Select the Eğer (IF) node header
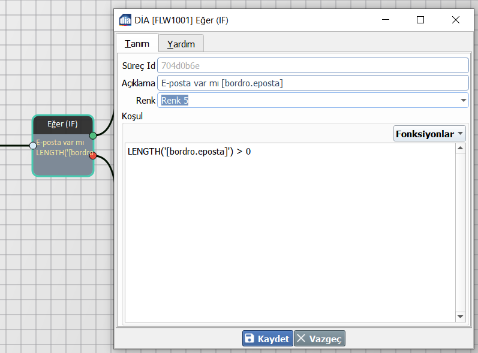 click(63, 124)
